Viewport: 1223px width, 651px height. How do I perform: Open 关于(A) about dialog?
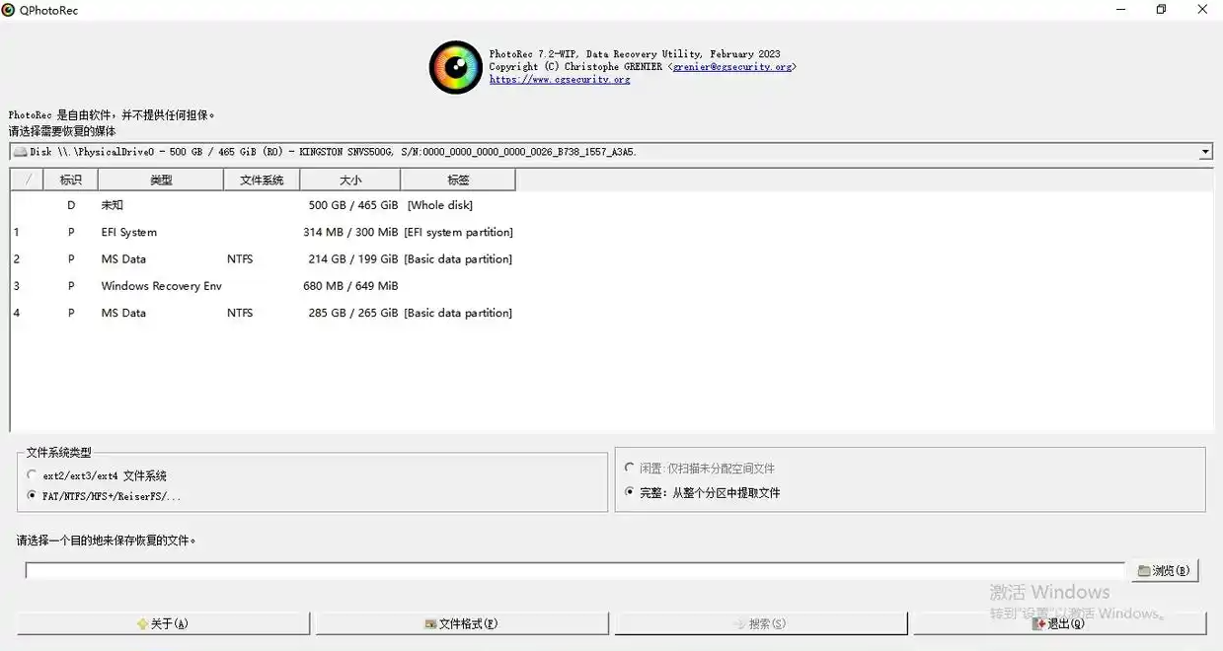tap(163, 623)
